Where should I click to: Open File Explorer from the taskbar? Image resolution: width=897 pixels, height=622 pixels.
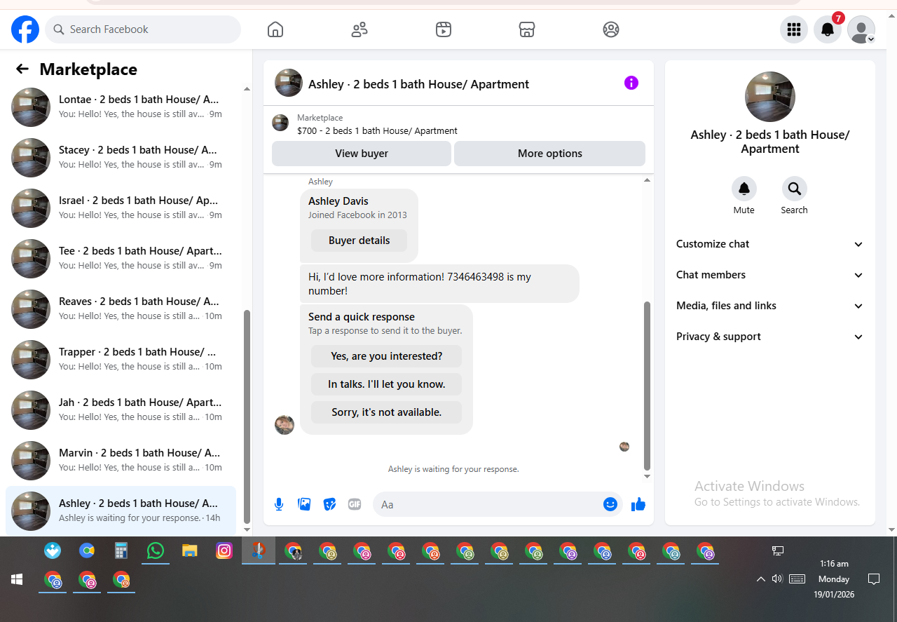[189, 550]
